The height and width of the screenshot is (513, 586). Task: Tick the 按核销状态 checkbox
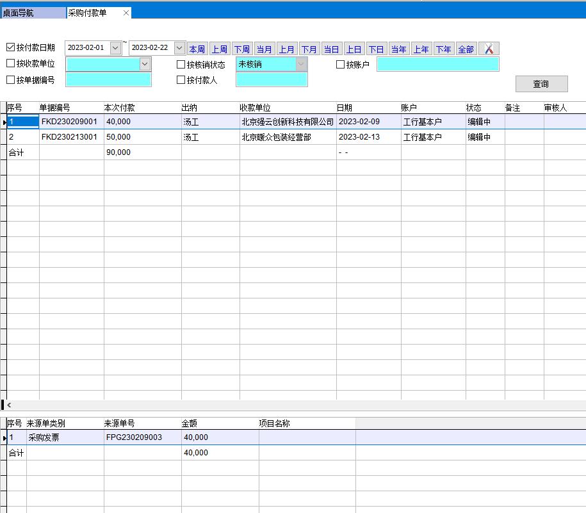tap(181, 64)
